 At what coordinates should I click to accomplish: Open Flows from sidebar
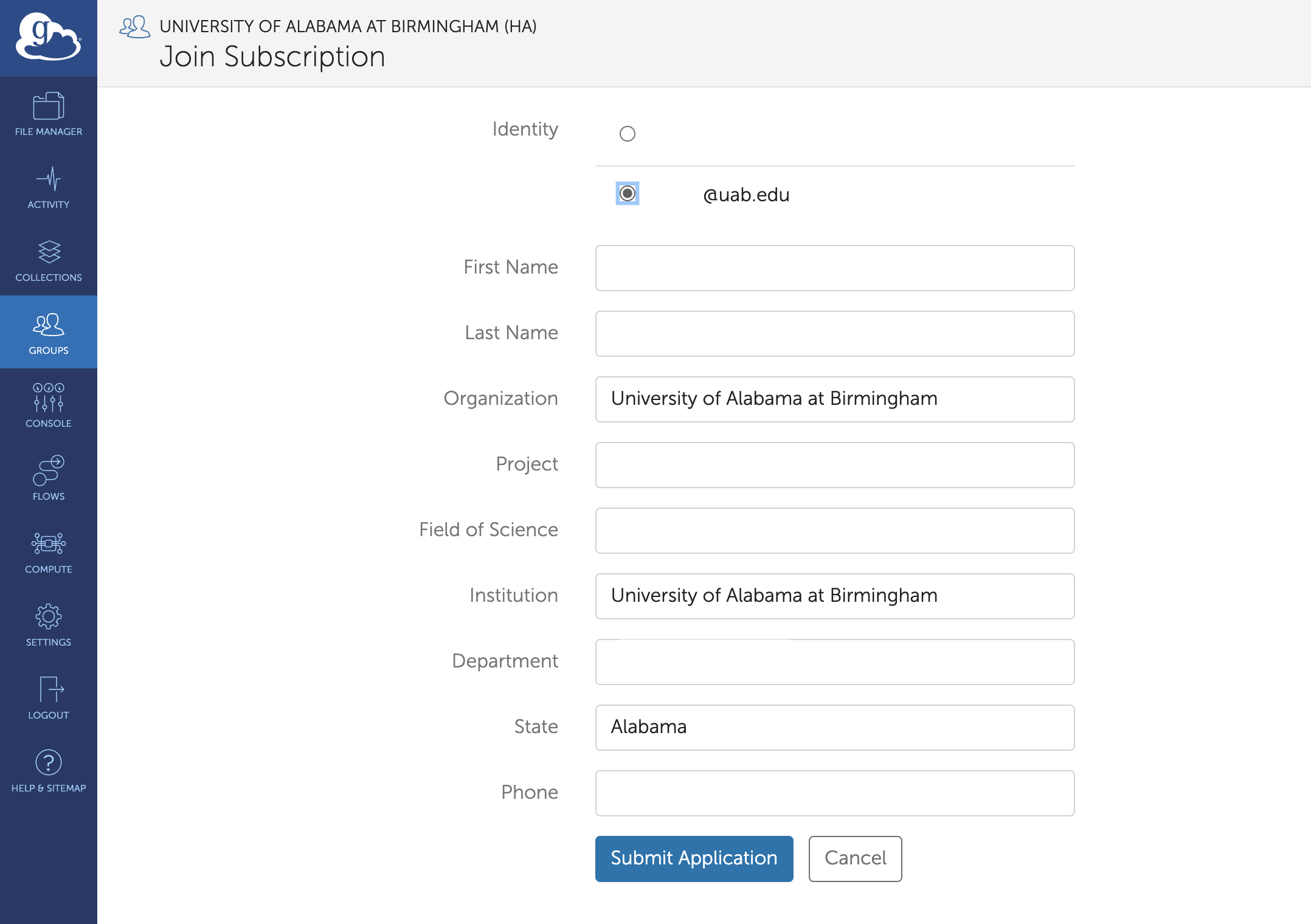coord(48,478)
